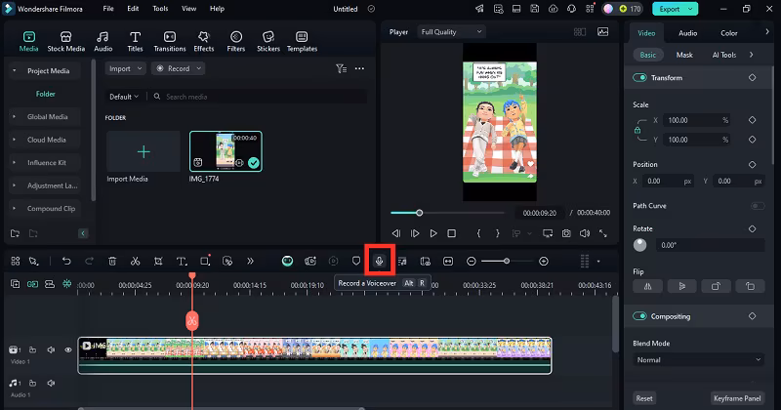Toggle the Transform switch
Screen dimensions: 781x410
tap(639, 78)
